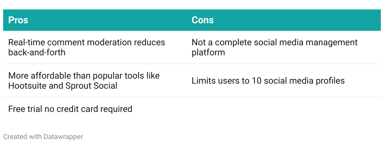Click the 'Limits users to 10' cell
Screen dimensions: 384x144
(268, 81)
